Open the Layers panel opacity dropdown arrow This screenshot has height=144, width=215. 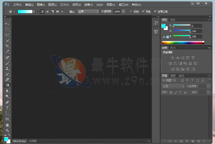209,86
